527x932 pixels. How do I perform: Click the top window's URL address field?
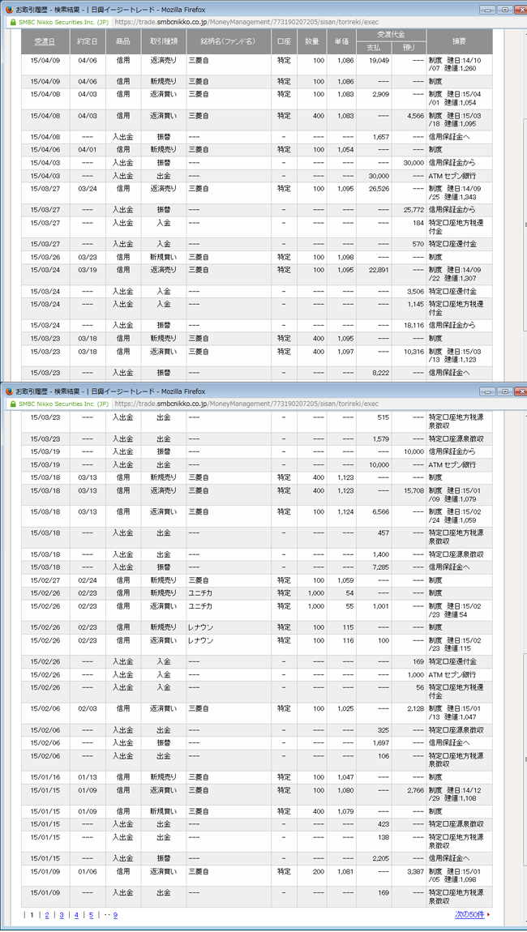[245, 22]
